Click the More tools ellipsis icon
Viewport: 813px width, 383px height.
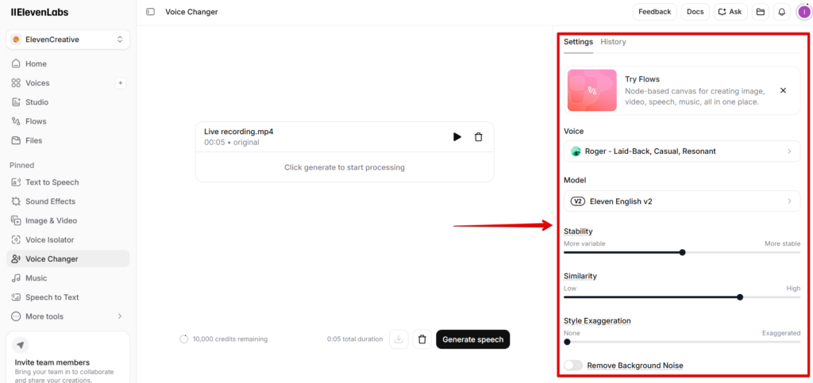click(x=16, y=316)
